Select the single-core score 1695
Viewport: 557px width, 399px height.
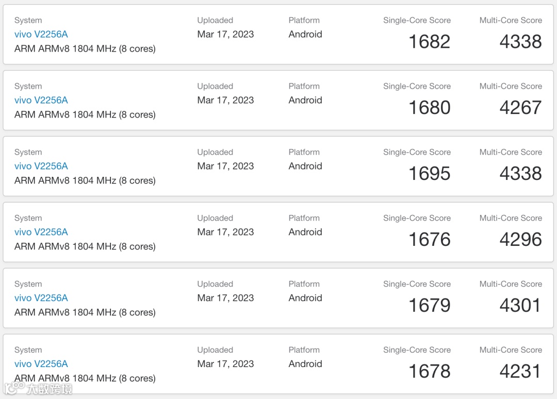429,174
